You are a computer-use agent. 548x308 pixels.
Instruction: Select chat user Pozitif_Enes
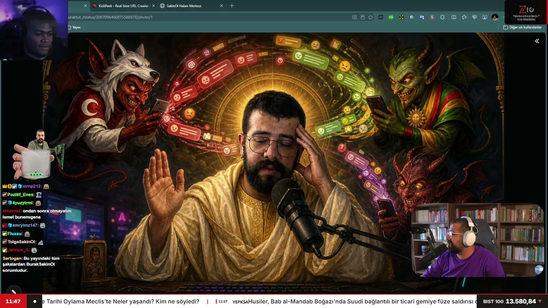[x=21, y=195]
